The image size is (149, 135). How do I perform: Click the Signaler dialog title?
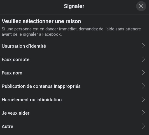74,6
